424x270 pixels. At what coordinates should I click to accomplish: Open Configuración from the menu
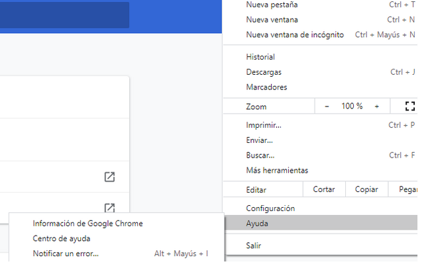[x=320, y=208]
